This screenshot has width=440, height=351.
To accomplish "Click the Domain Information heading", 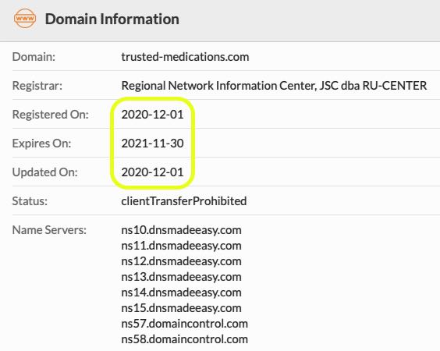I will click(x=112, y=19).
